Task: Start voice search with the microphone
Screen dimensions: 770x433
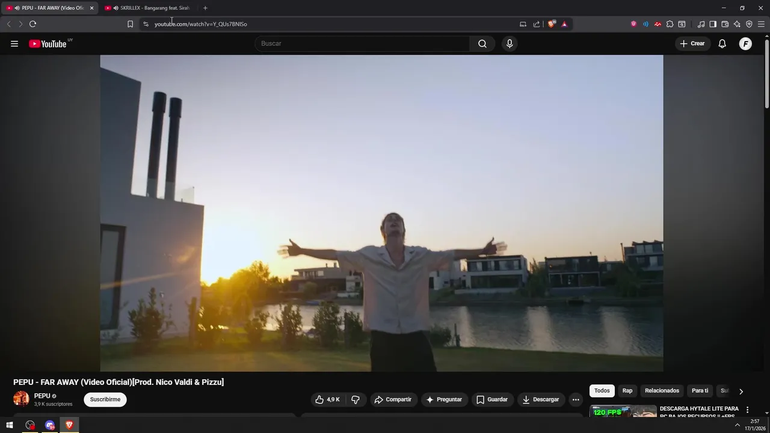Action: click(510, 43)
